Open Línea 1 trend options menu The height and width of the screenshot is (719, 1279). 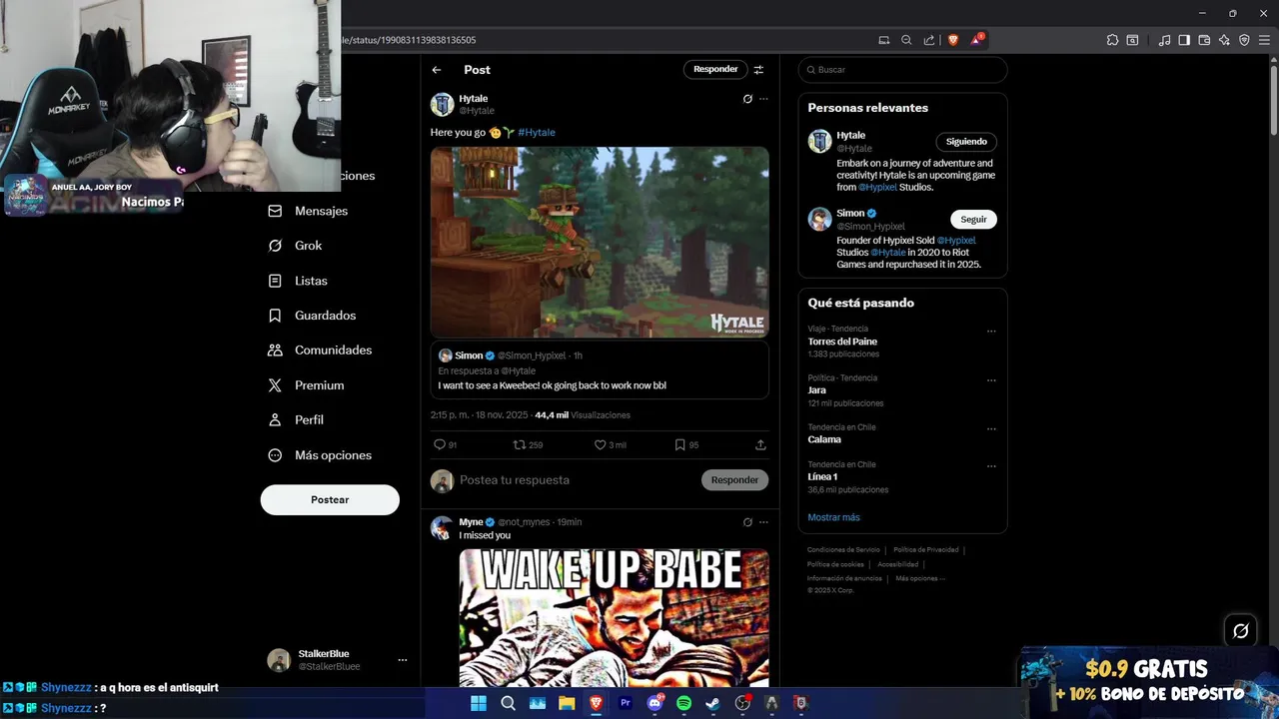tap(991, 466)
